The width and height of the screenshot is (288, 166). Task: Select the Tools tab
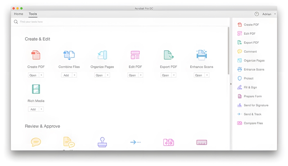tap(33, 14)
